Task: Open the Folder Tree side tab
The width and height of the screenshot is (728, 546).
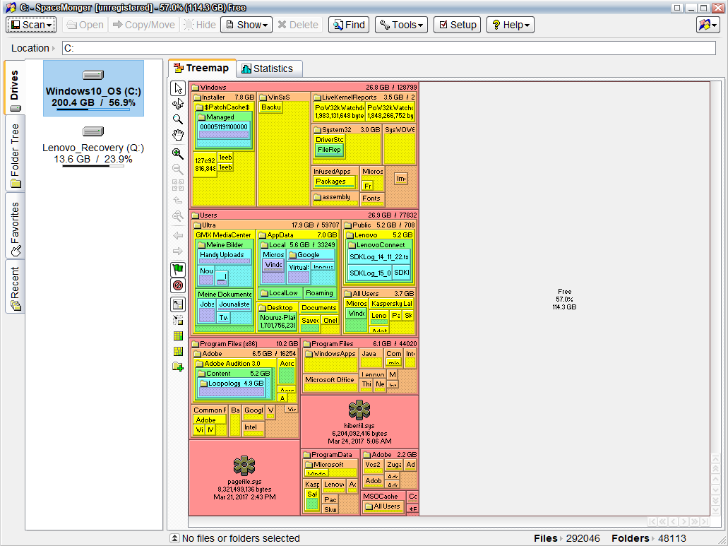Action: 15,154
